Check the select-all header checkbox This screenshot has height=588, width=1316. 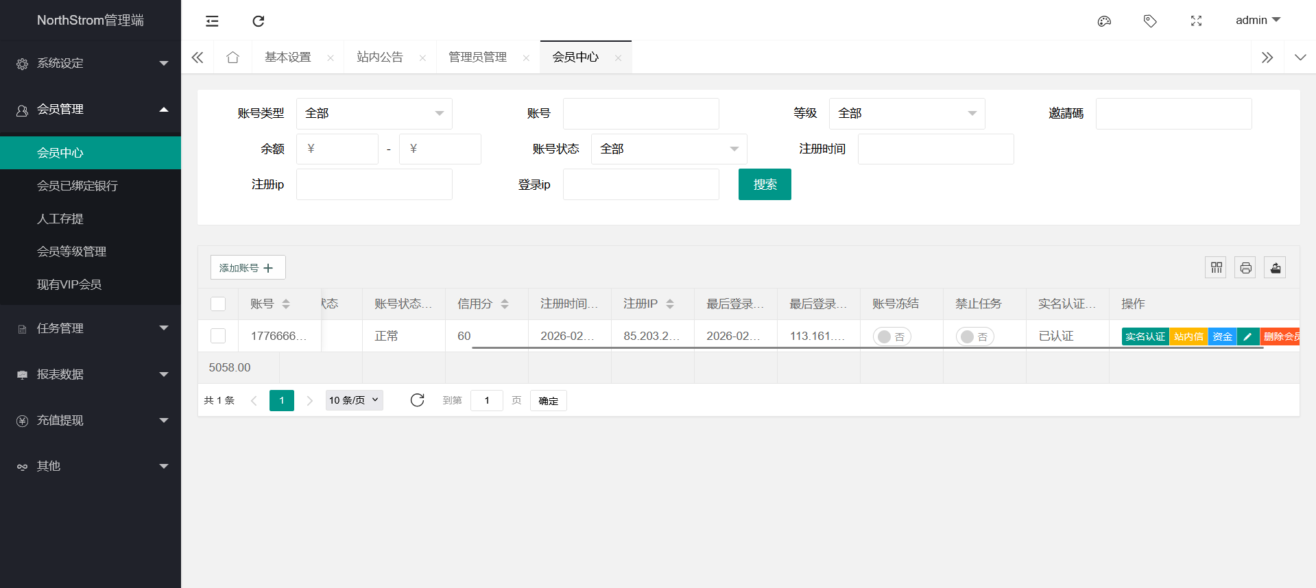pos(218,304)
